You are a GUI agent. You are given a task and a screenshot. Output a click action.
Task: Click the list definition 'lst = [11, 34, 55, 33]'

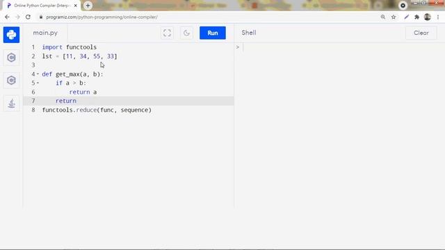click(x=79, y=56)
